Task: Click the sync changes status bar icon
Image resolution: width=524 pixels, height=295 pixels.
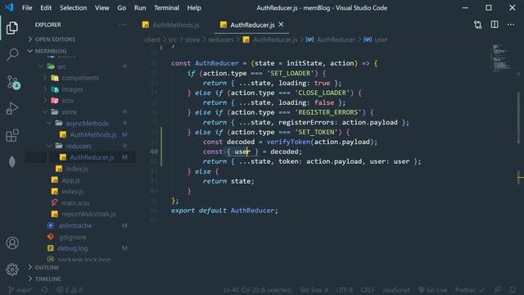Action: (x=44, y=290)
